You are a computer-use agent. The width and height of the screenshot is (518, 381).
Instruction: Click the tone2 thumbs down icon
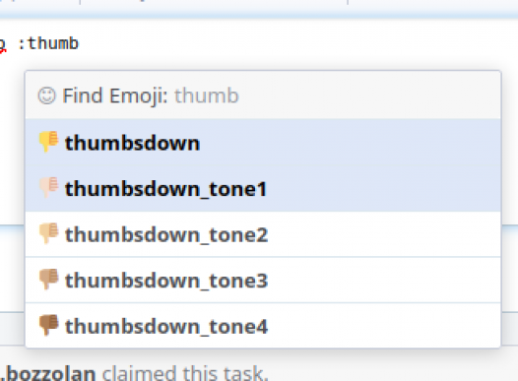point(49,233)
